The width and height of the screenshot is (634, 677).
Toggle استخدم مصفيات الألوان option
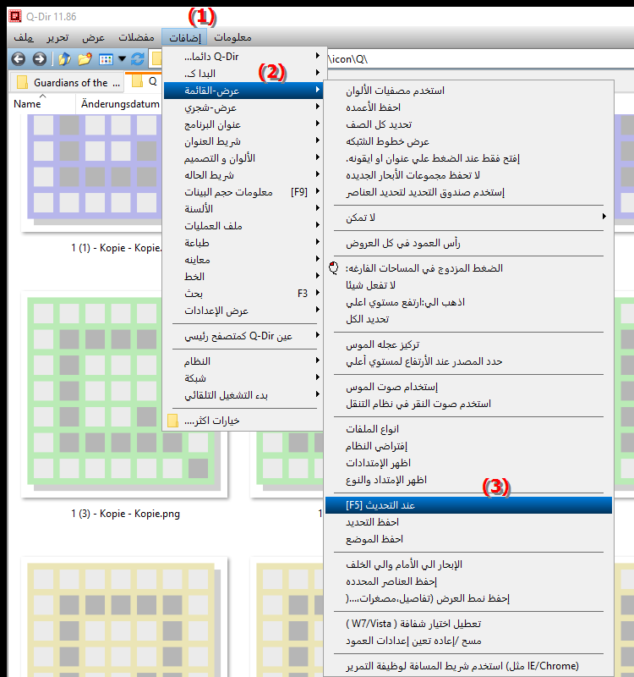[x=468, y=91]
